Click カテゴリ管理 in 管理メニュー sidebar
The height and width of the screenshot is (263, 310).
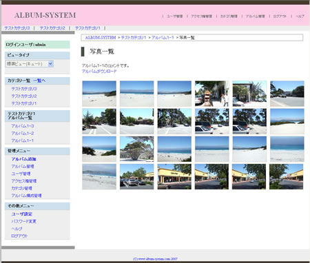22,189
